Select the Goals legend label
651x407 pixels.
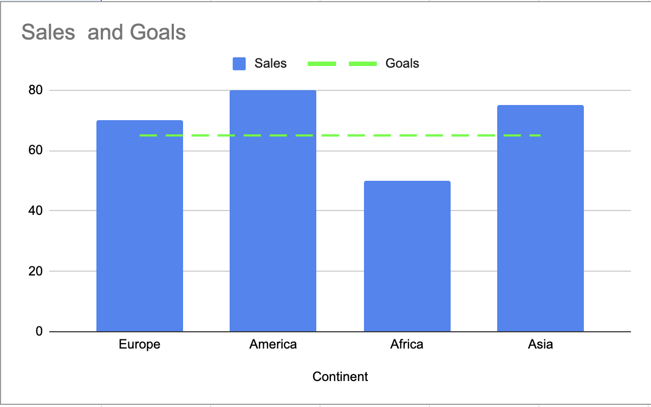coord(402,63)
